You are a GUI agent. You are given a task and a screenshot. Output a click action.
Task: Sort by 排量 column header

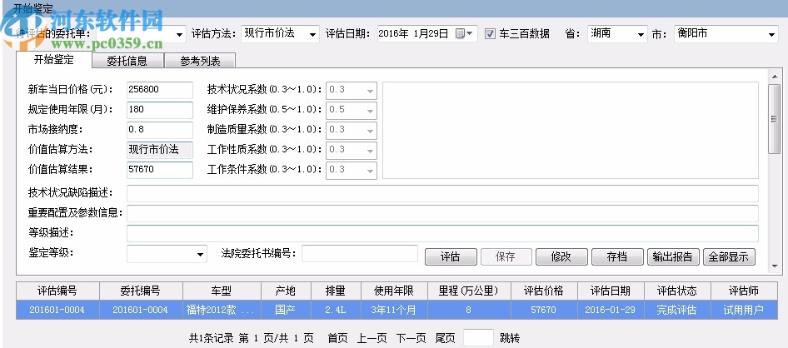pos(336,291)
